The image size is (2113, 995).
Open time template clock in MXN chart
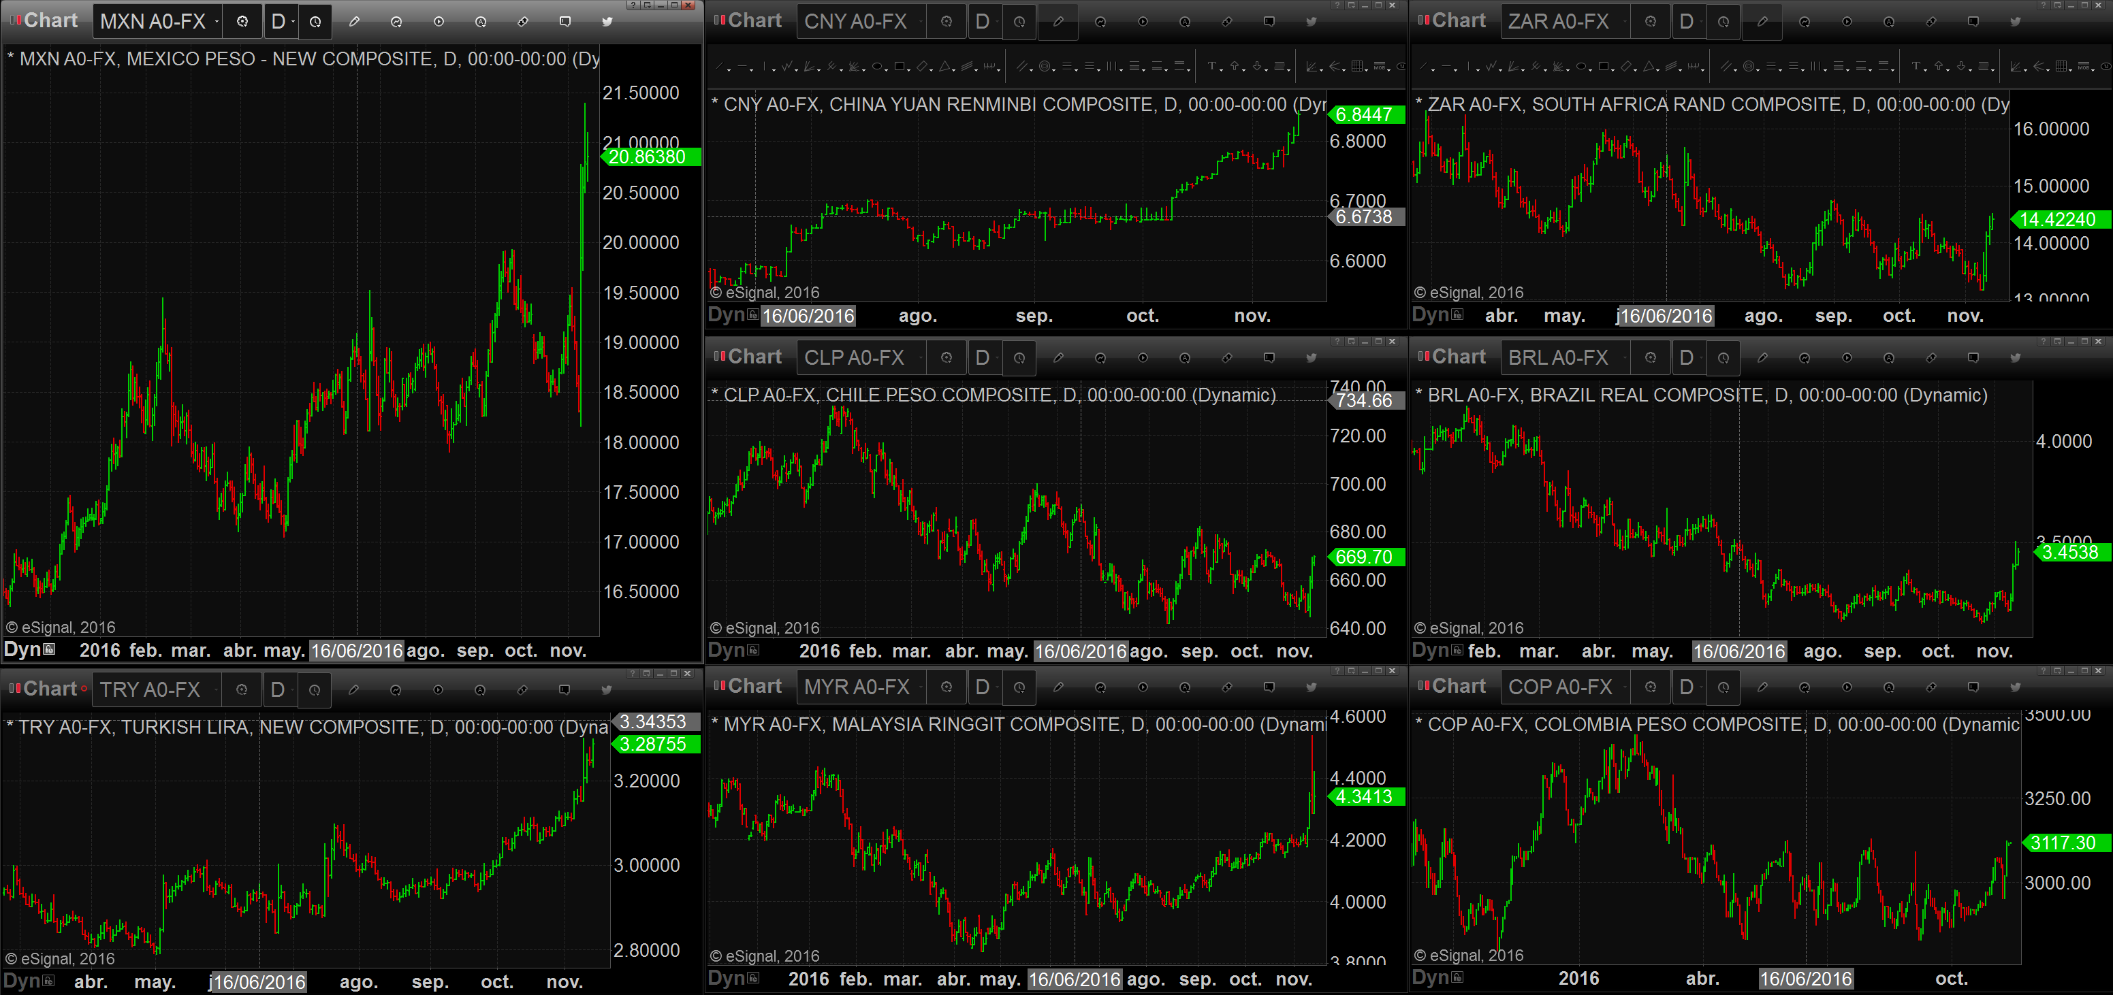(315, 21)
